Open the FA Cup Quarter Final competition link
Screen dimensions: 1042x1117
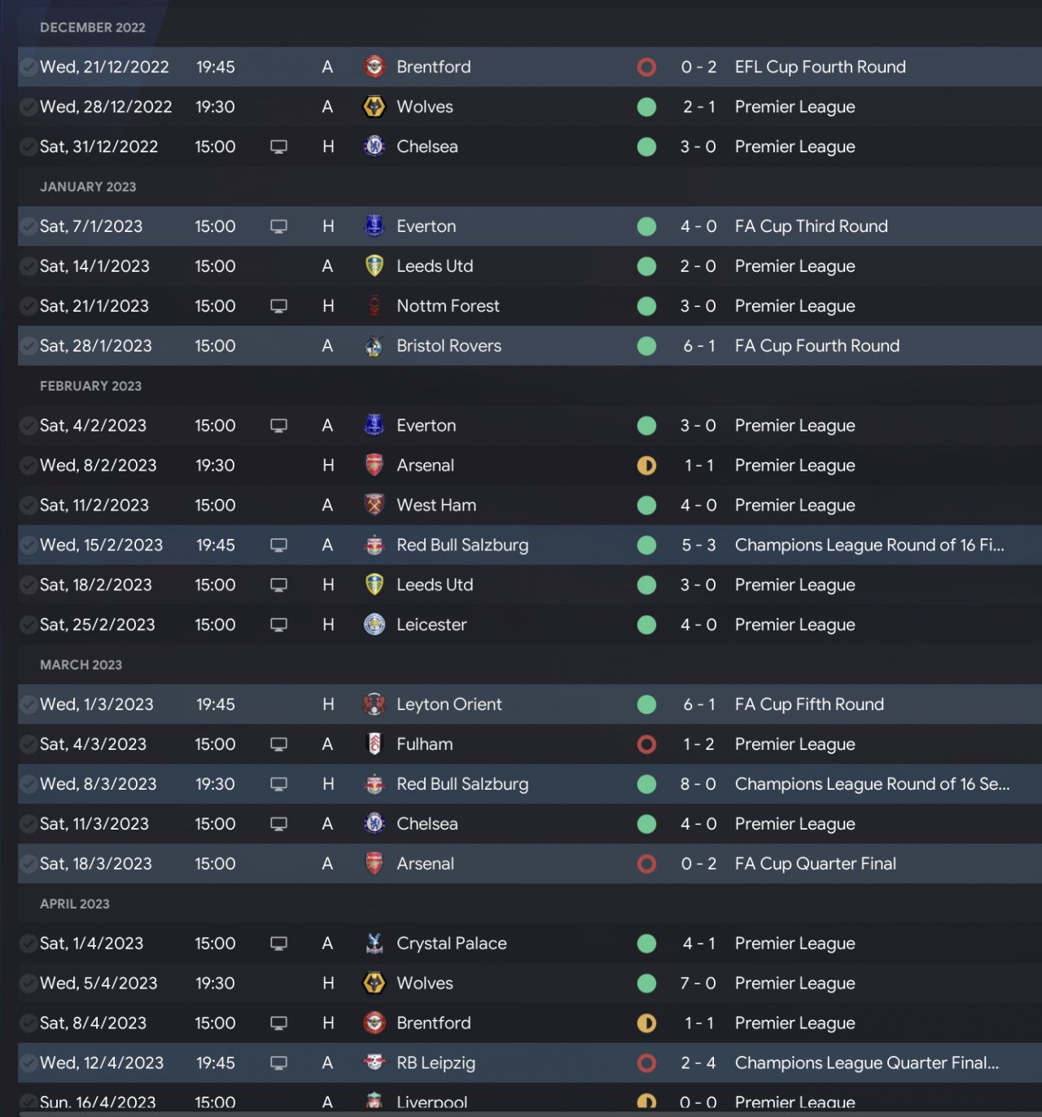click(815, 864)
